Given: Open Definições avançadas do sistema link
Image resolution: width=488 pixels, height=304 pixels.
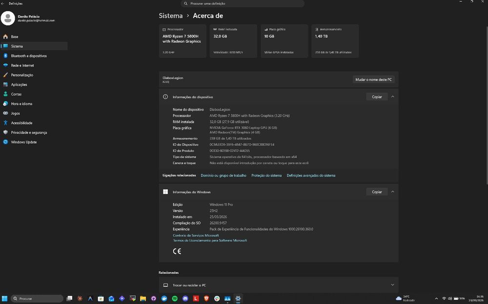Looking at the screenshot, I should 311,175.
